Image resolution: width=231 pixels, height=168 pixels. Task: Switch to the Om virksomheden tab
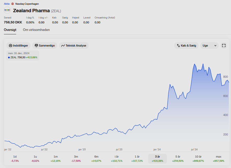[36, 30]
